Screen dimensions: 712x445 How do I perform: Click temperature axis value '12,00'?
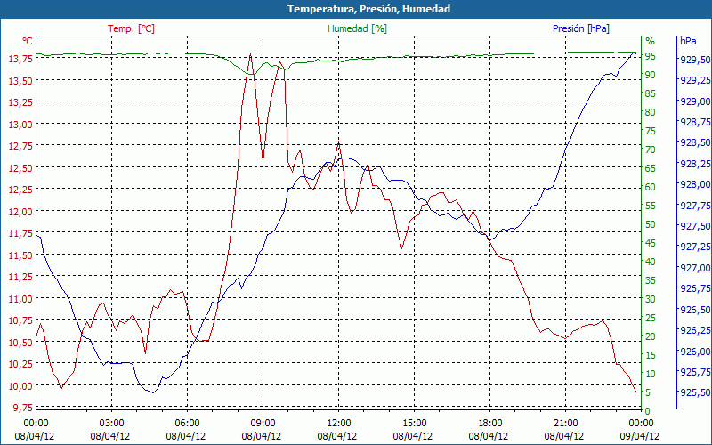(20, 212)
